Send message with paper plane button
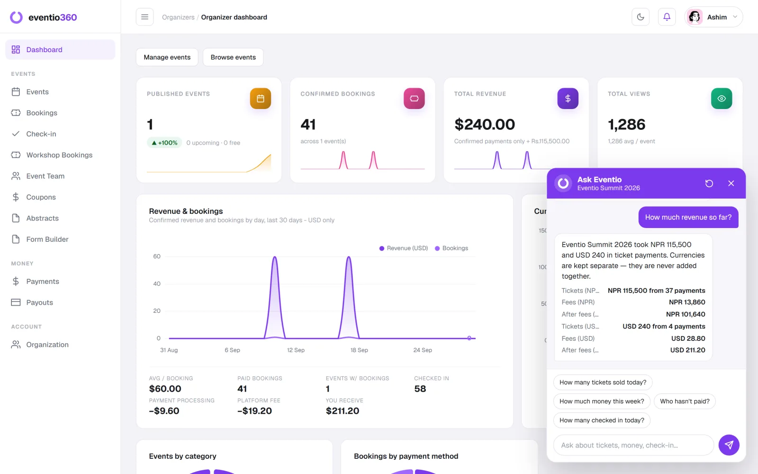This screenshot has width=758, height=474. coord(729,445)
